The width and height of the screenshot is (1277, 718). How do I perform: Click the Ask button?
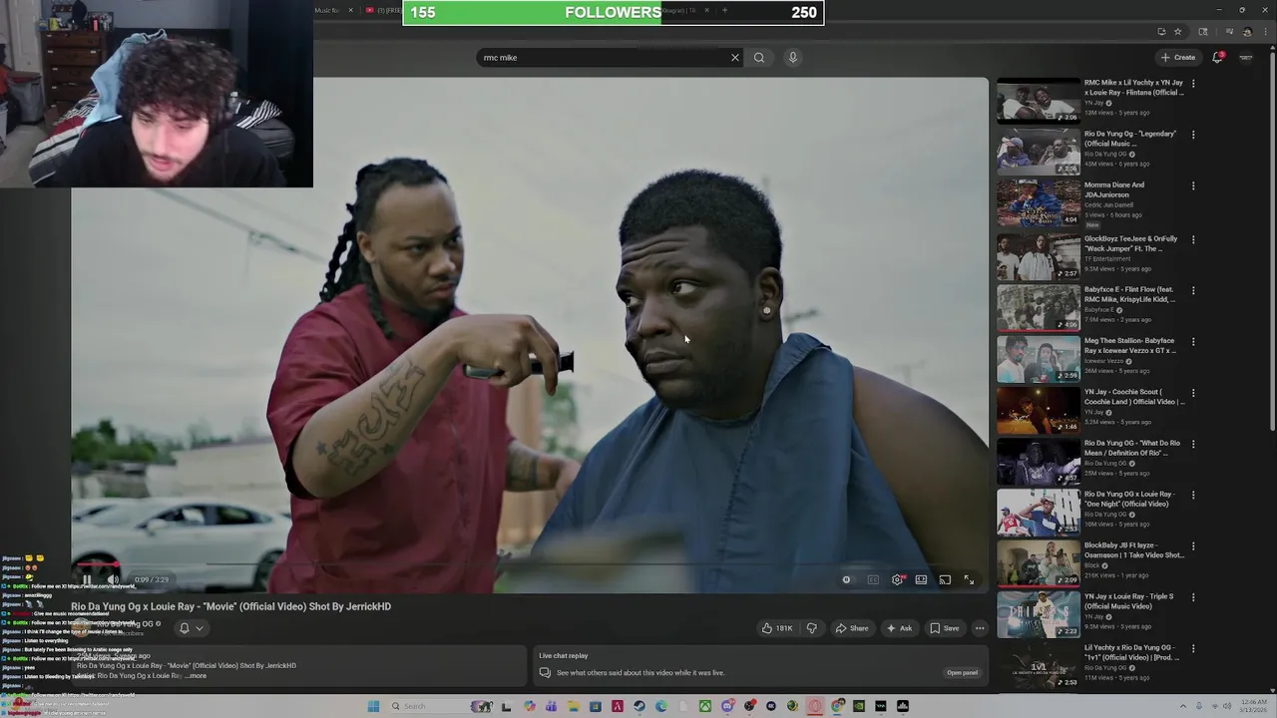(x=899, y=628)
